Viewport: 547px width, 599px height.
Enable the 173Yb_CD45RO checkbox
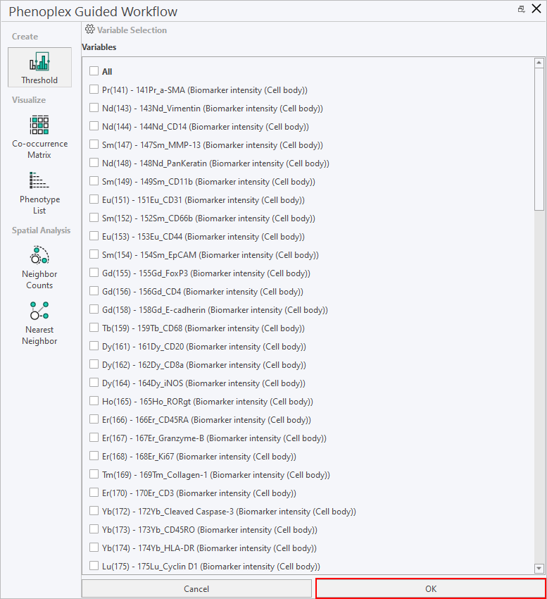tap(94, 529)
